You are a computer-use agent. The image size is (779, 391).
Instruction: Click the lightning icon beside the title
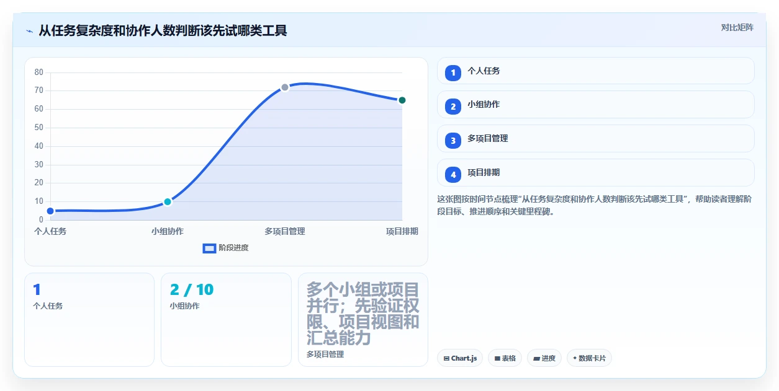(x=29, y=31)
